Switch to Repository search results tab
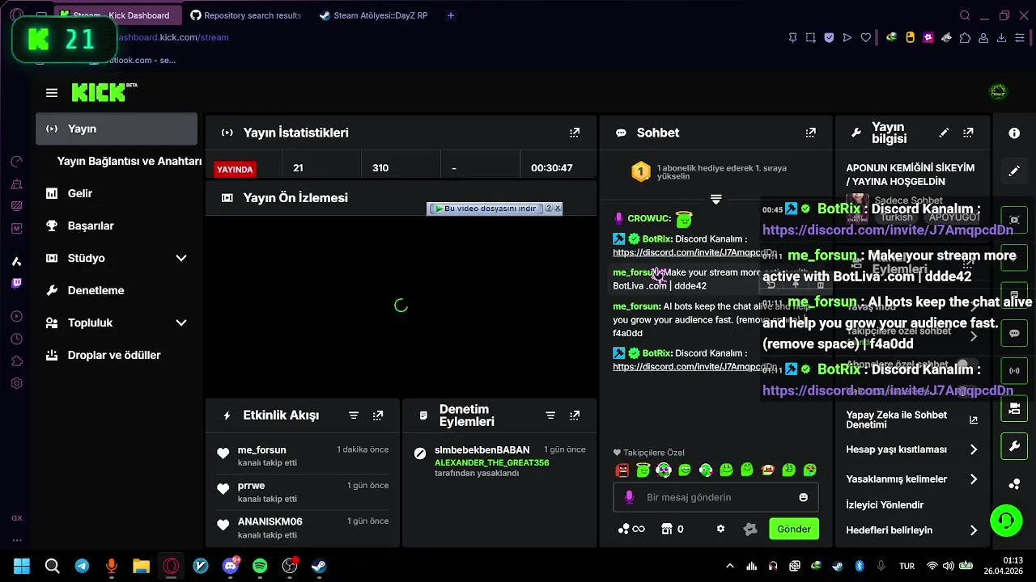 pos(244,15)
